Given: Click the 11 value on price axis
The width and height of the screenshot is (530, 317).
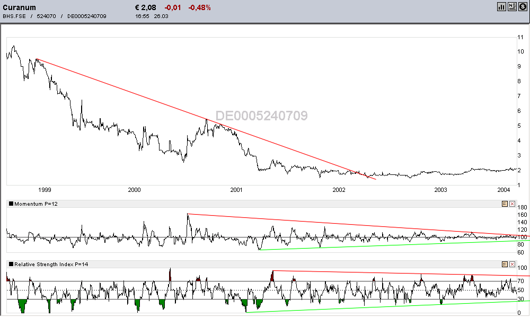Looking at the screenshot, I should coord(520,37).
